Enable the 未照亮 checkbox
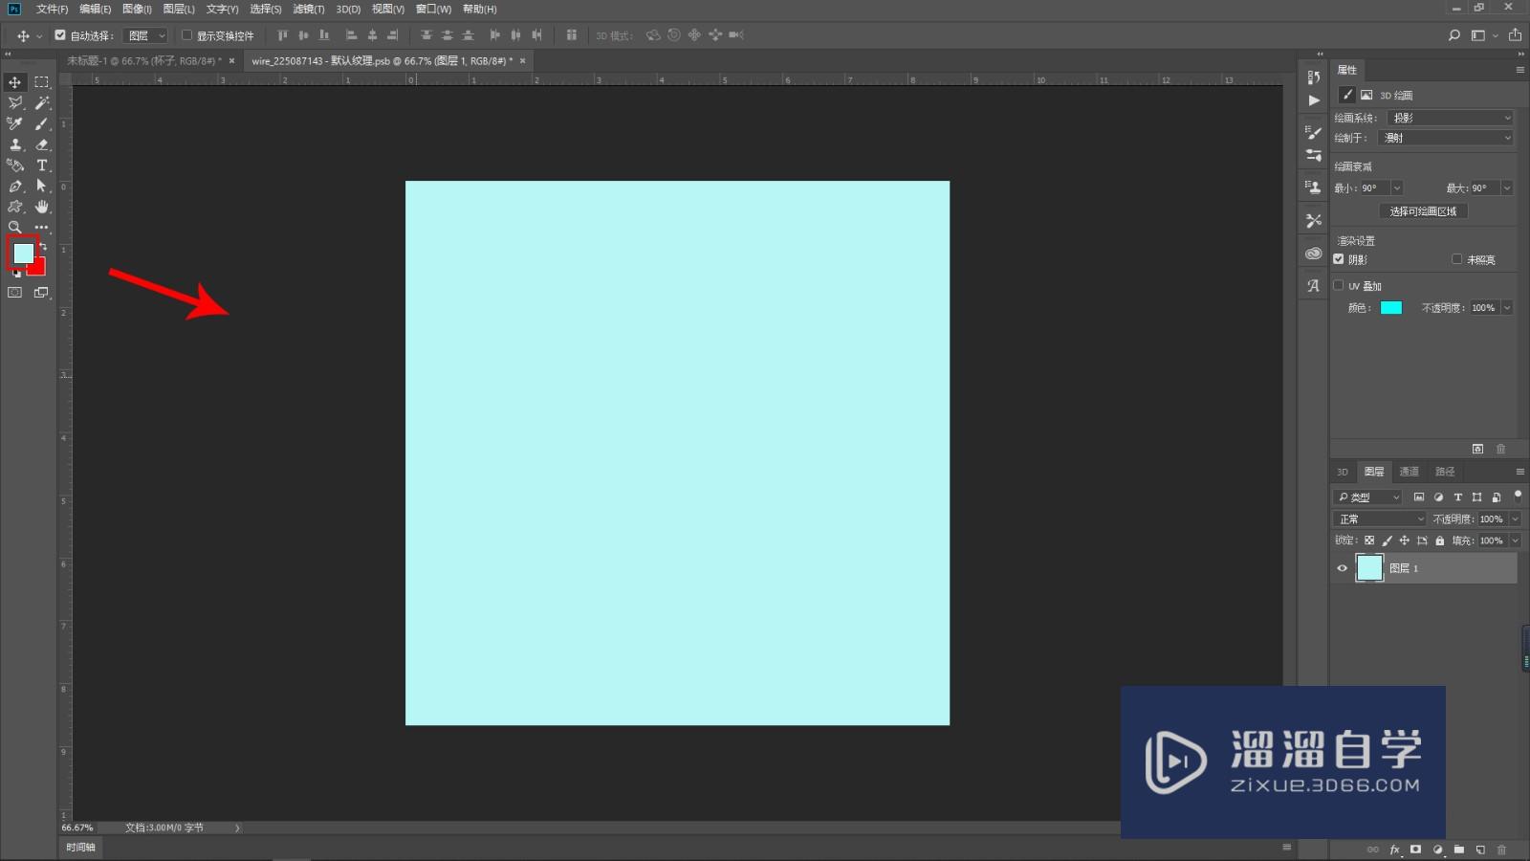The height and width of the screenshot is (861, 1530). [1457, 259]
